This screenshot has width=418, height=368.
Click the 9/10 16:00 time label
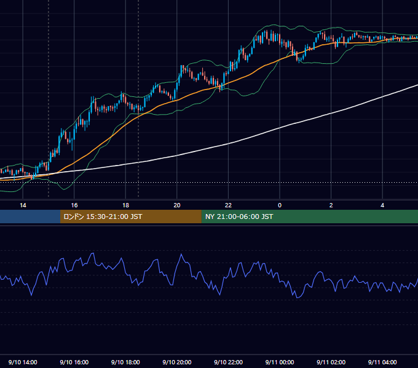click(x=74, y=362)
